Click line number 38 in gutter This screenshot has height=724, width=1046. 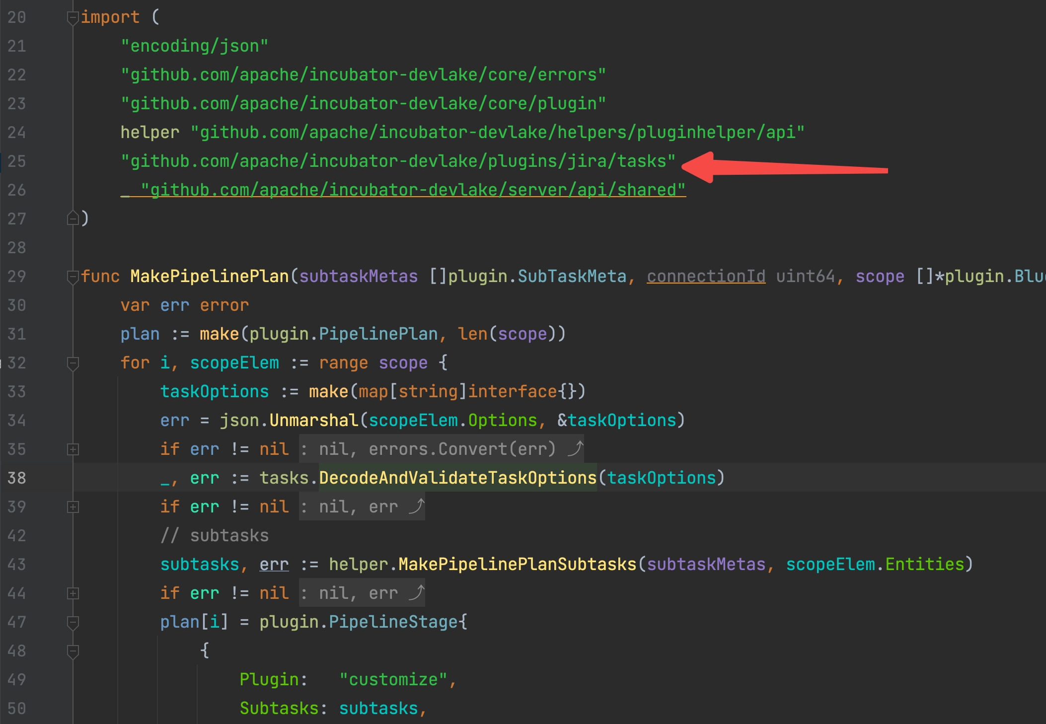[17, 478]
